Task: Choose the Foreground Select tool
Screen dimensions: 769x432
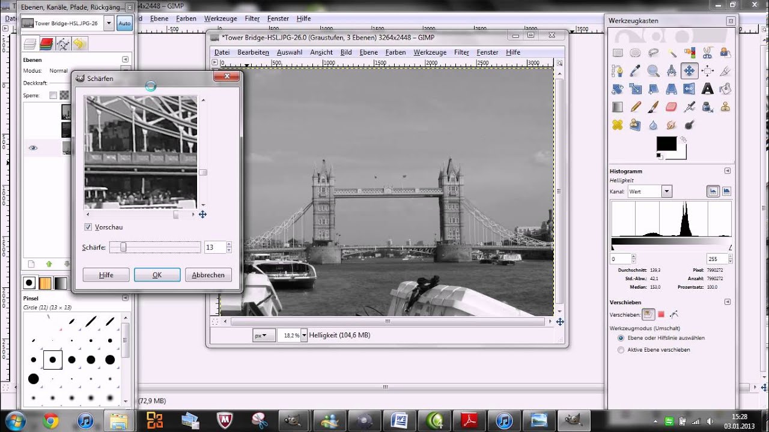Action: point(725,53)
